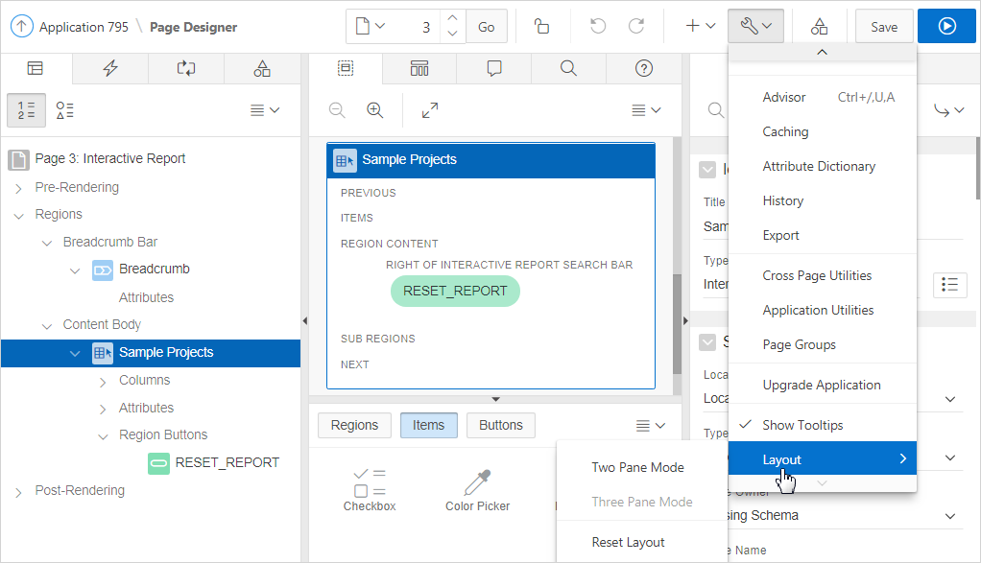Collapse the Breadcrumb Bar node
This screenshot has width=981, height=563.
click(47, 243)
